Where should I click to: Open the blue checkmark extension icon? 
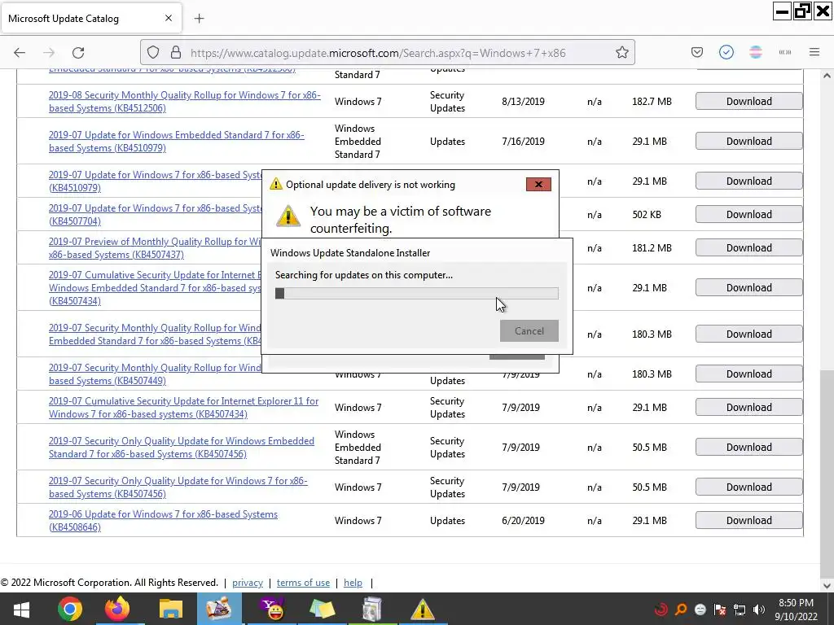(726, 53)
